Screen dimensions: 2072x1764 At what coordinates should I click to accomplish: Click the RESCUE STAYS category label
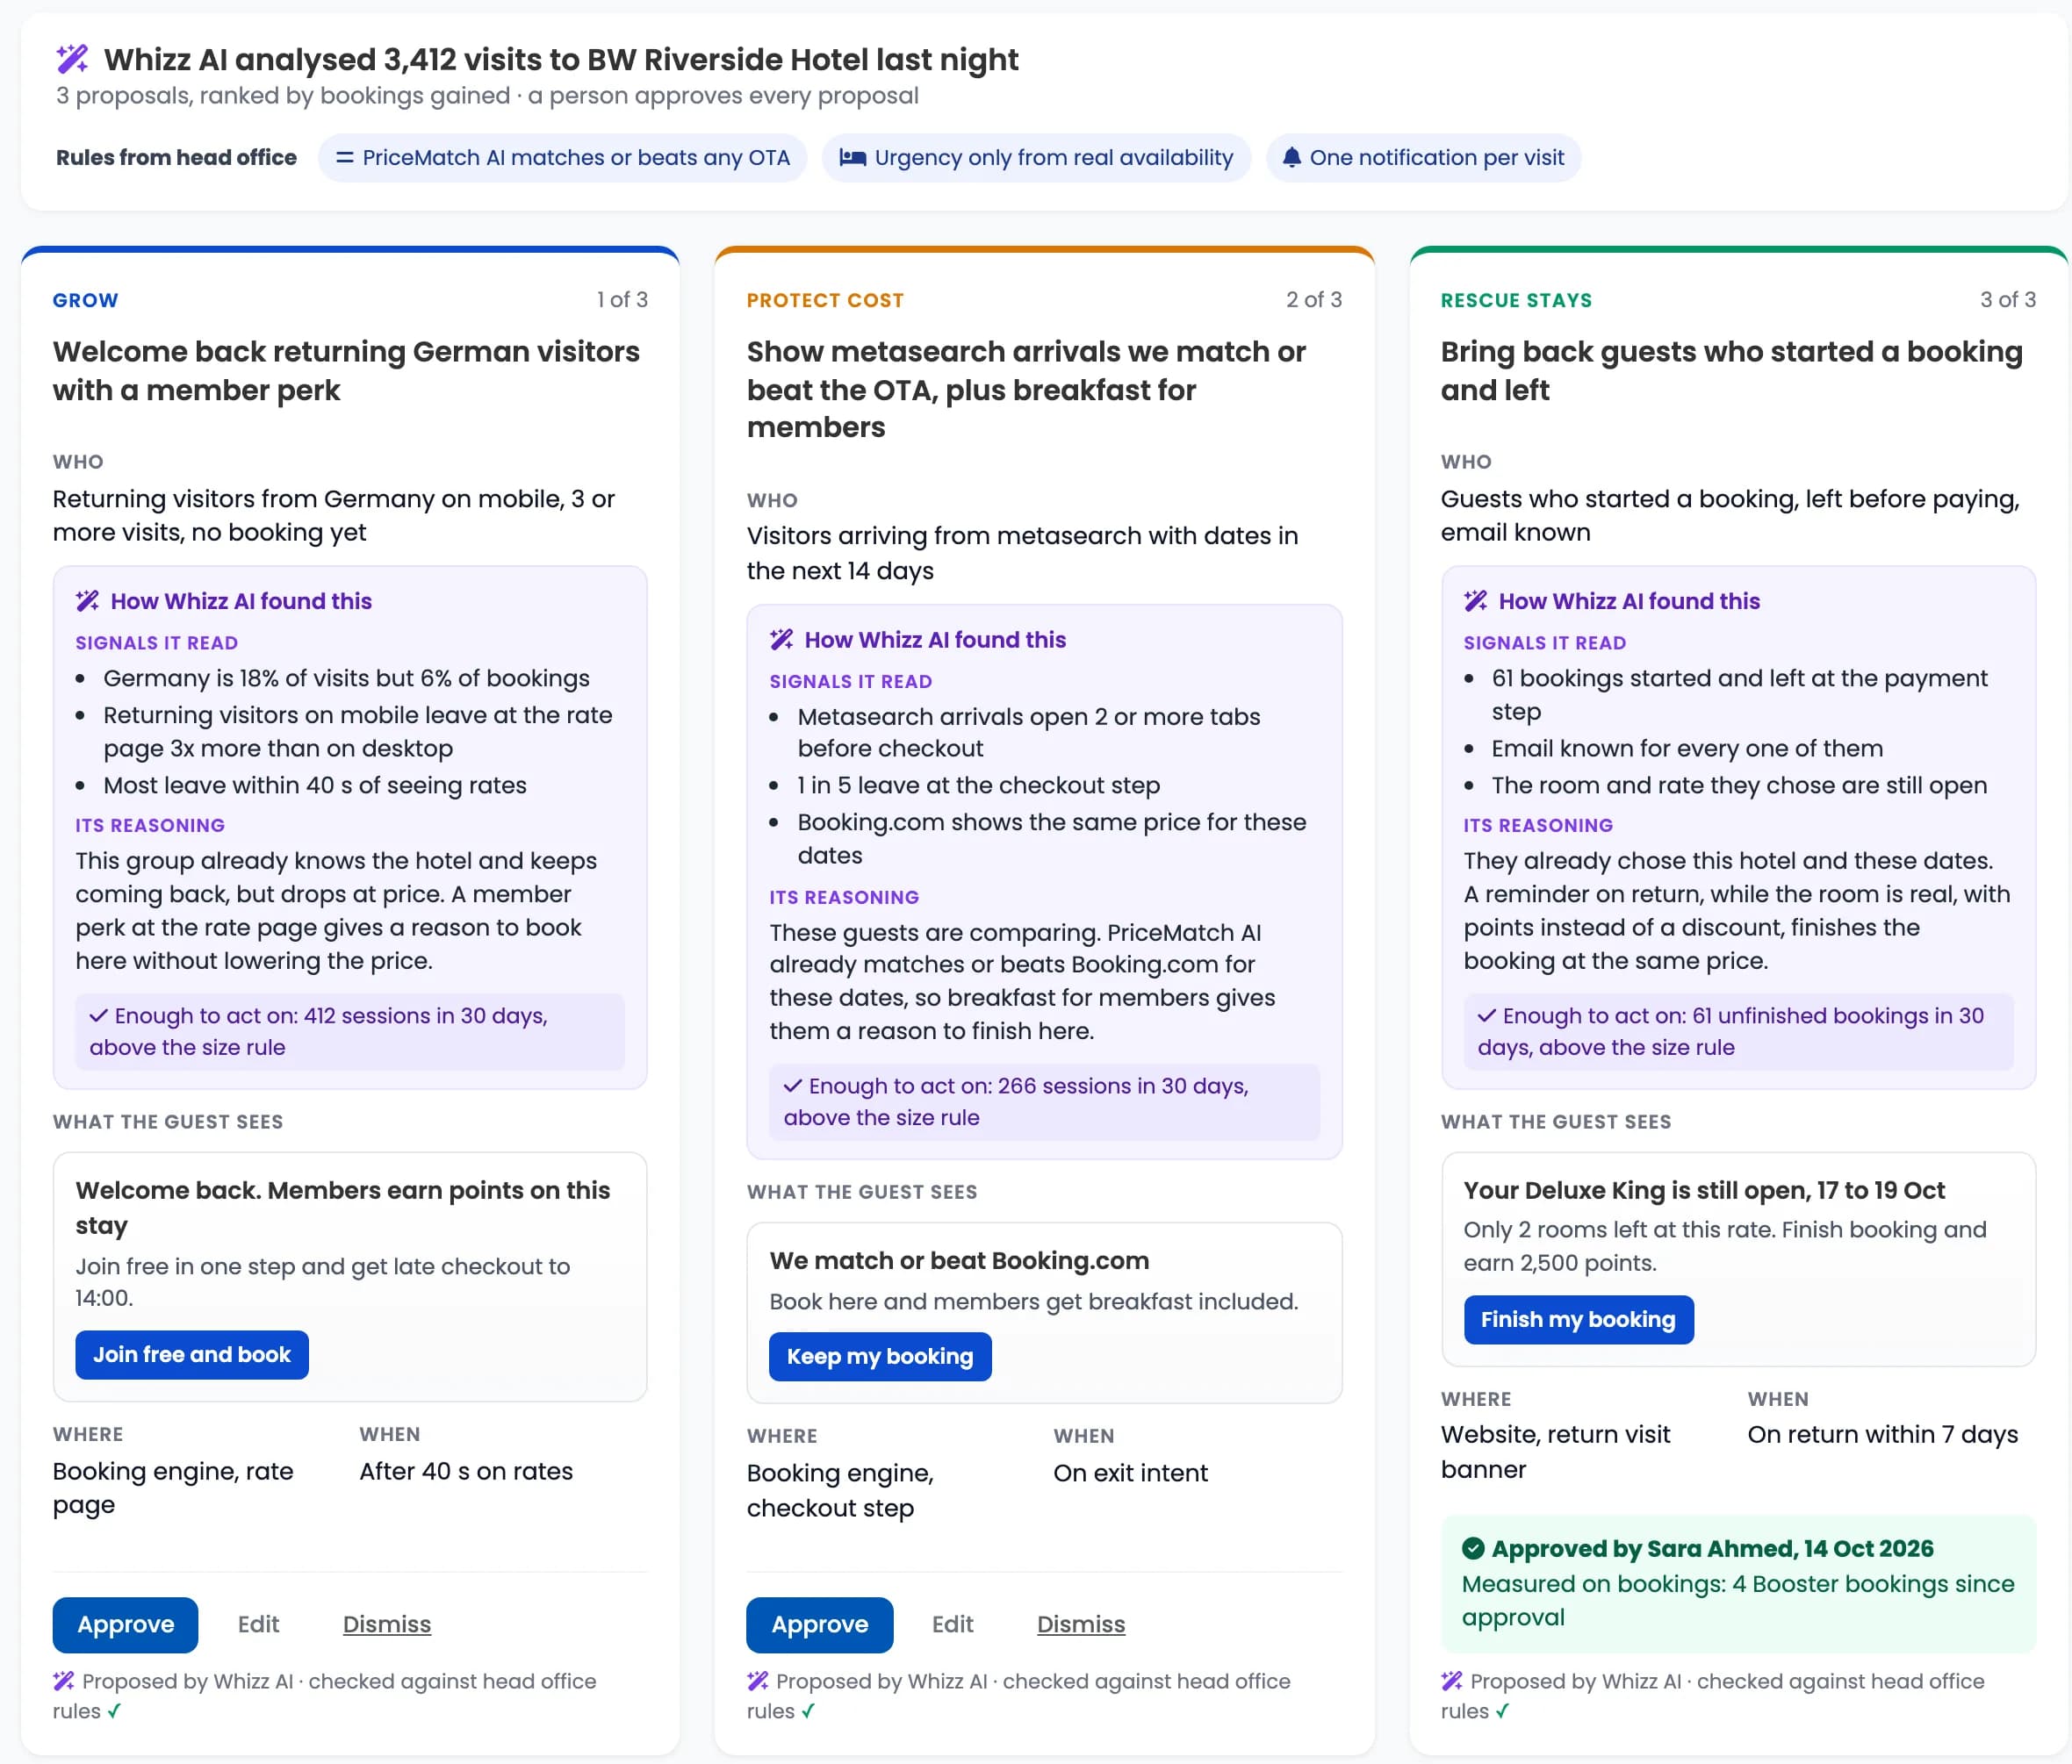1516,300
